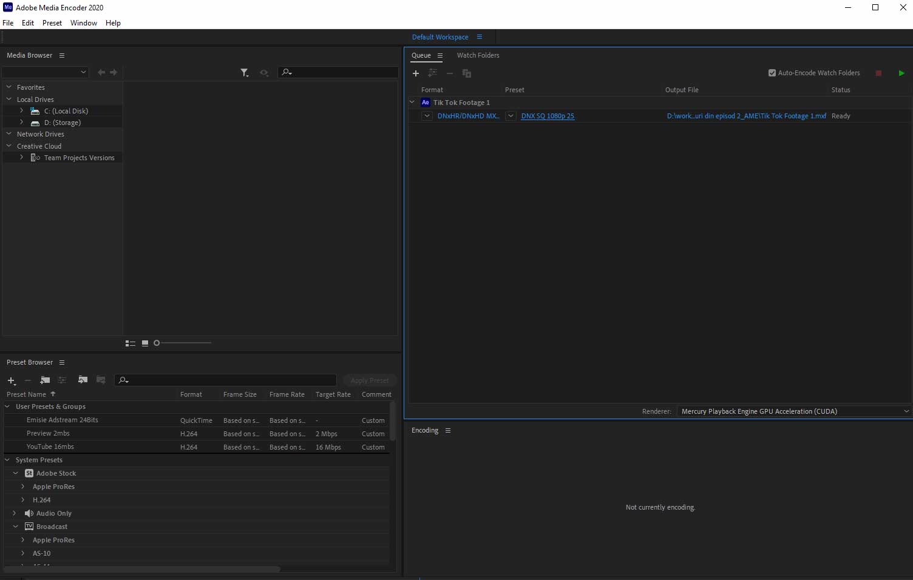Open the format dropdown for Tik Tok Footage 1
This screenshot has height=580, width=913.
[427, 116]
